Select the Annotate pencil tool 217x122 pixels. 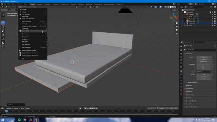coord(3,39)
